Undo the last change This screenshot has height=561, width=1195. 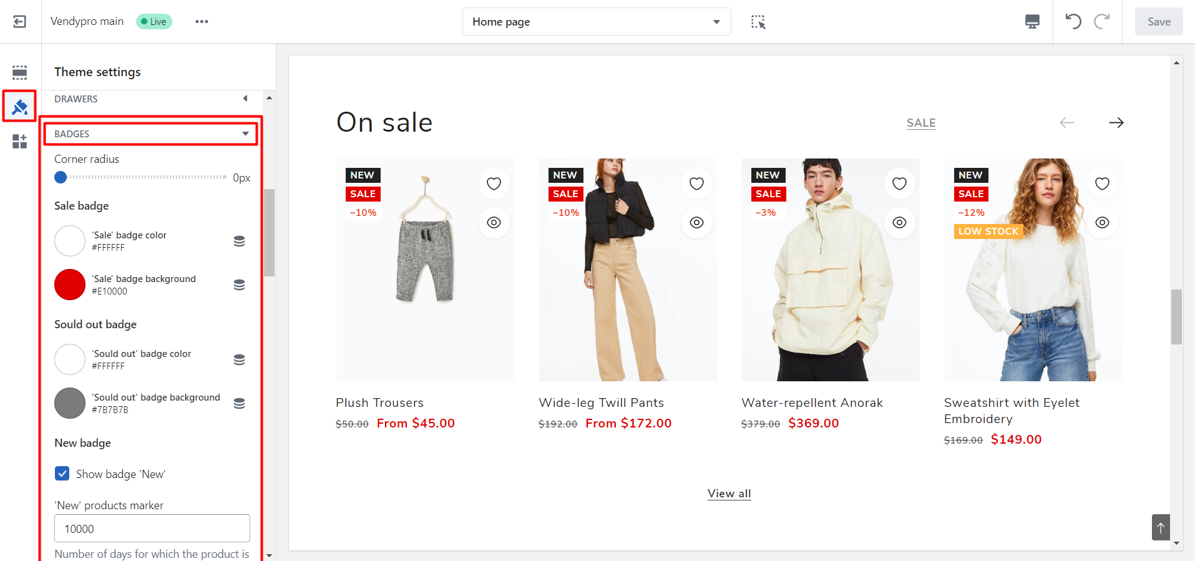[1073, 21]
